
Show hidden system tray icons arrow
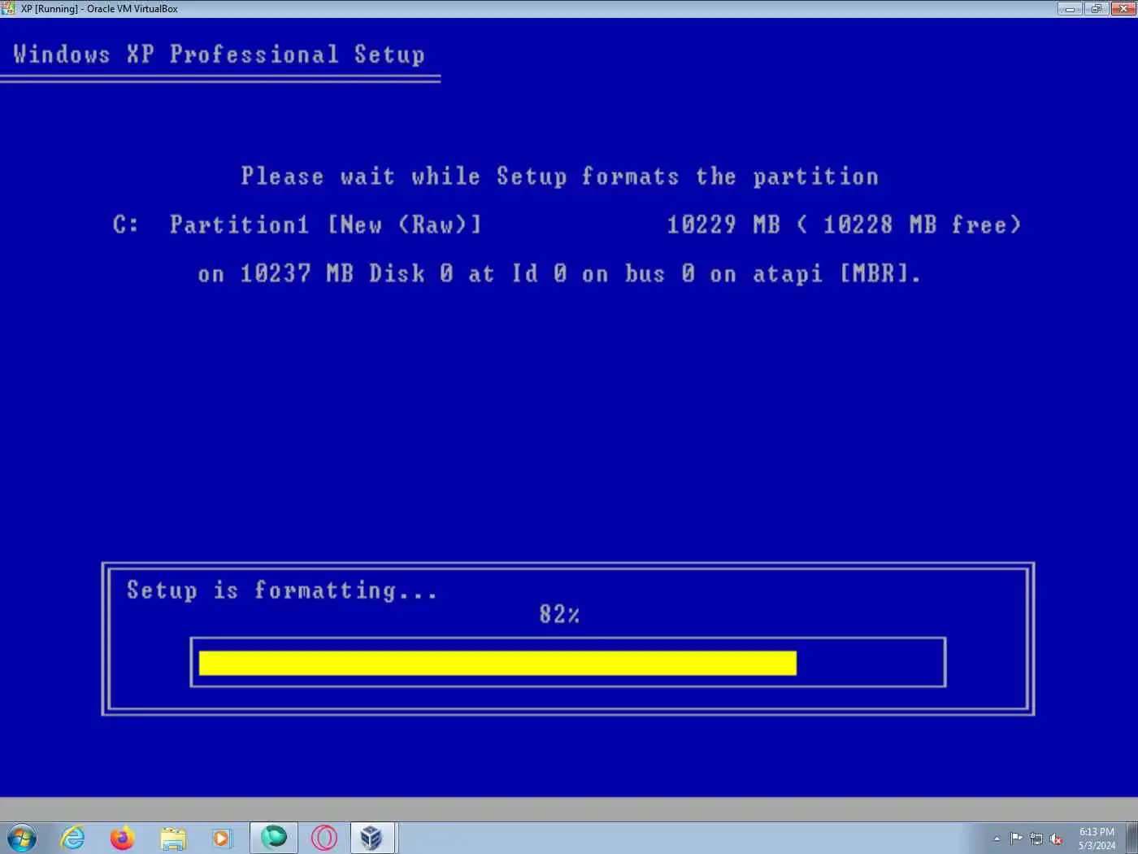[x=997, y=839]
